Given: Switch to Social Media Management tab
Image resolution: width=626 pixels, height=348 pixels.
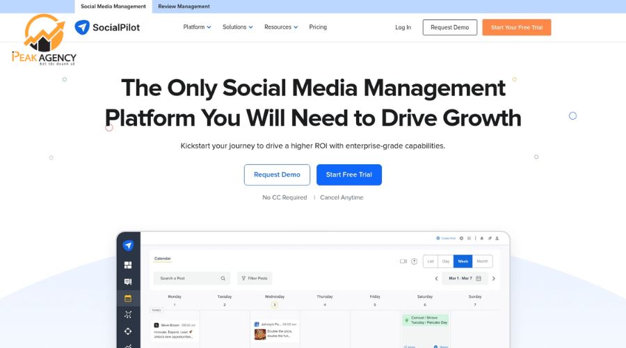Looking at the screenshot, I should 113,6.
